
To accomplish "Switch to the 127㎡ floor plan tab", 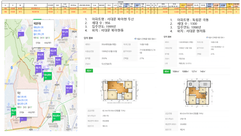I will (x=194, y=72).
